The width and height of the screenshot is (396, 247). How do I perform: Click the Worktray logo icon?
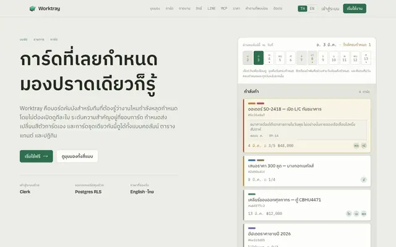pos(32,9)
